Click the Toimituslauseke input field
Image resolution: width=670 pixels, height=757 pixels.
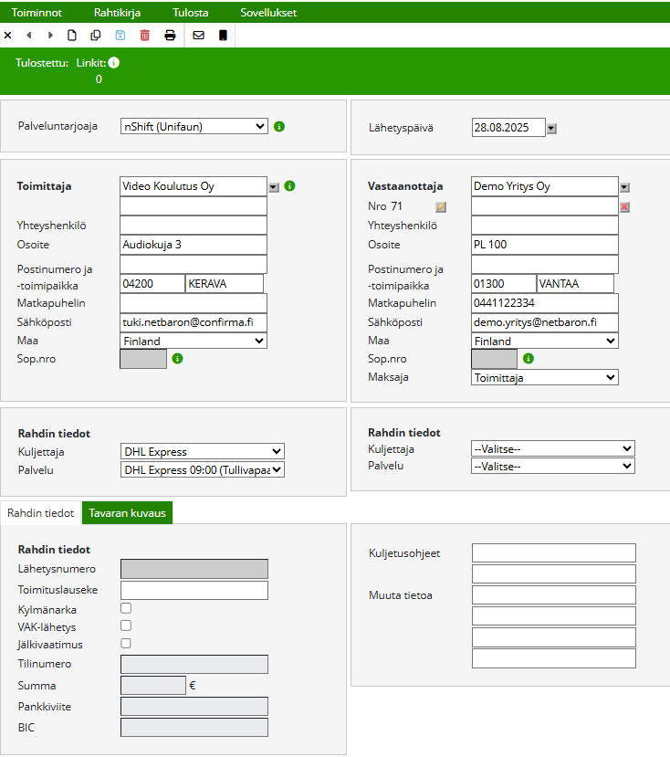(194, 590)
